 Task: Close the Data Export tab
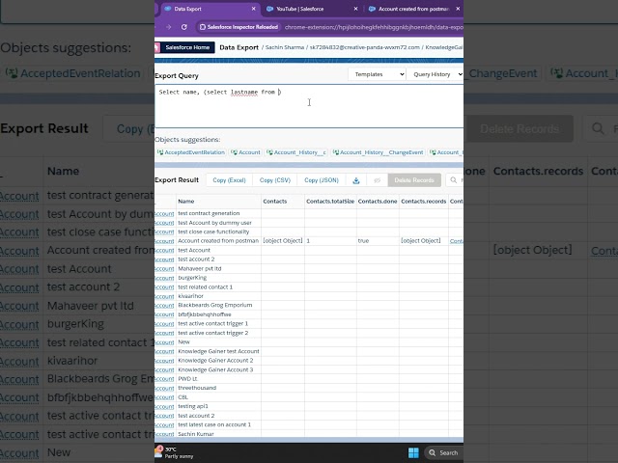click(x=253, y=9)
